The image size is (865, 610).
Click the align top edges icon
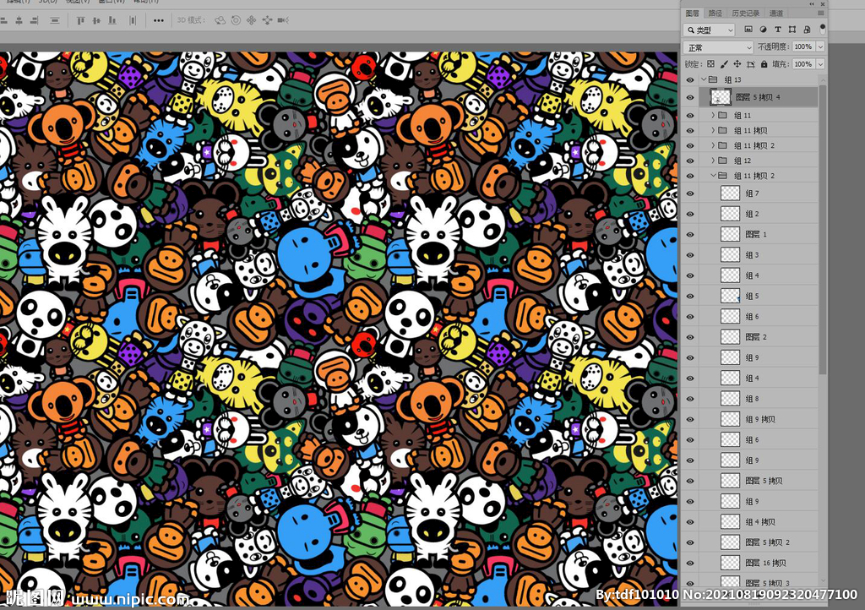point(81,19)
